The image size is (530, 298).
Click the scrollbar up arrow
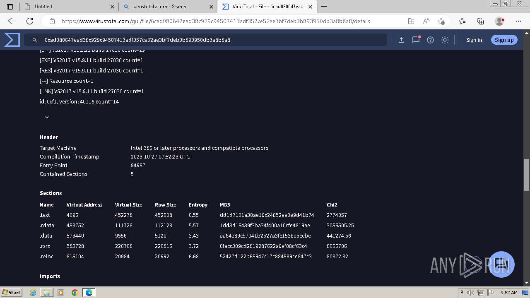coord(527,34)
